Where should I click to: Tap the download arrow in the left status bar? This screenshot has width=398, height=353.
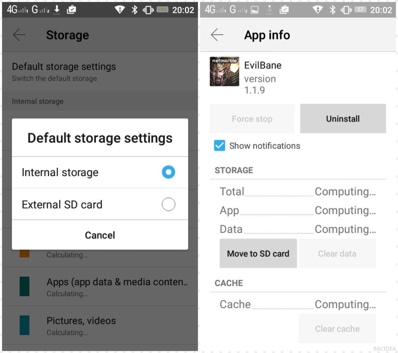pyautogui.click(x=57, y=10)
